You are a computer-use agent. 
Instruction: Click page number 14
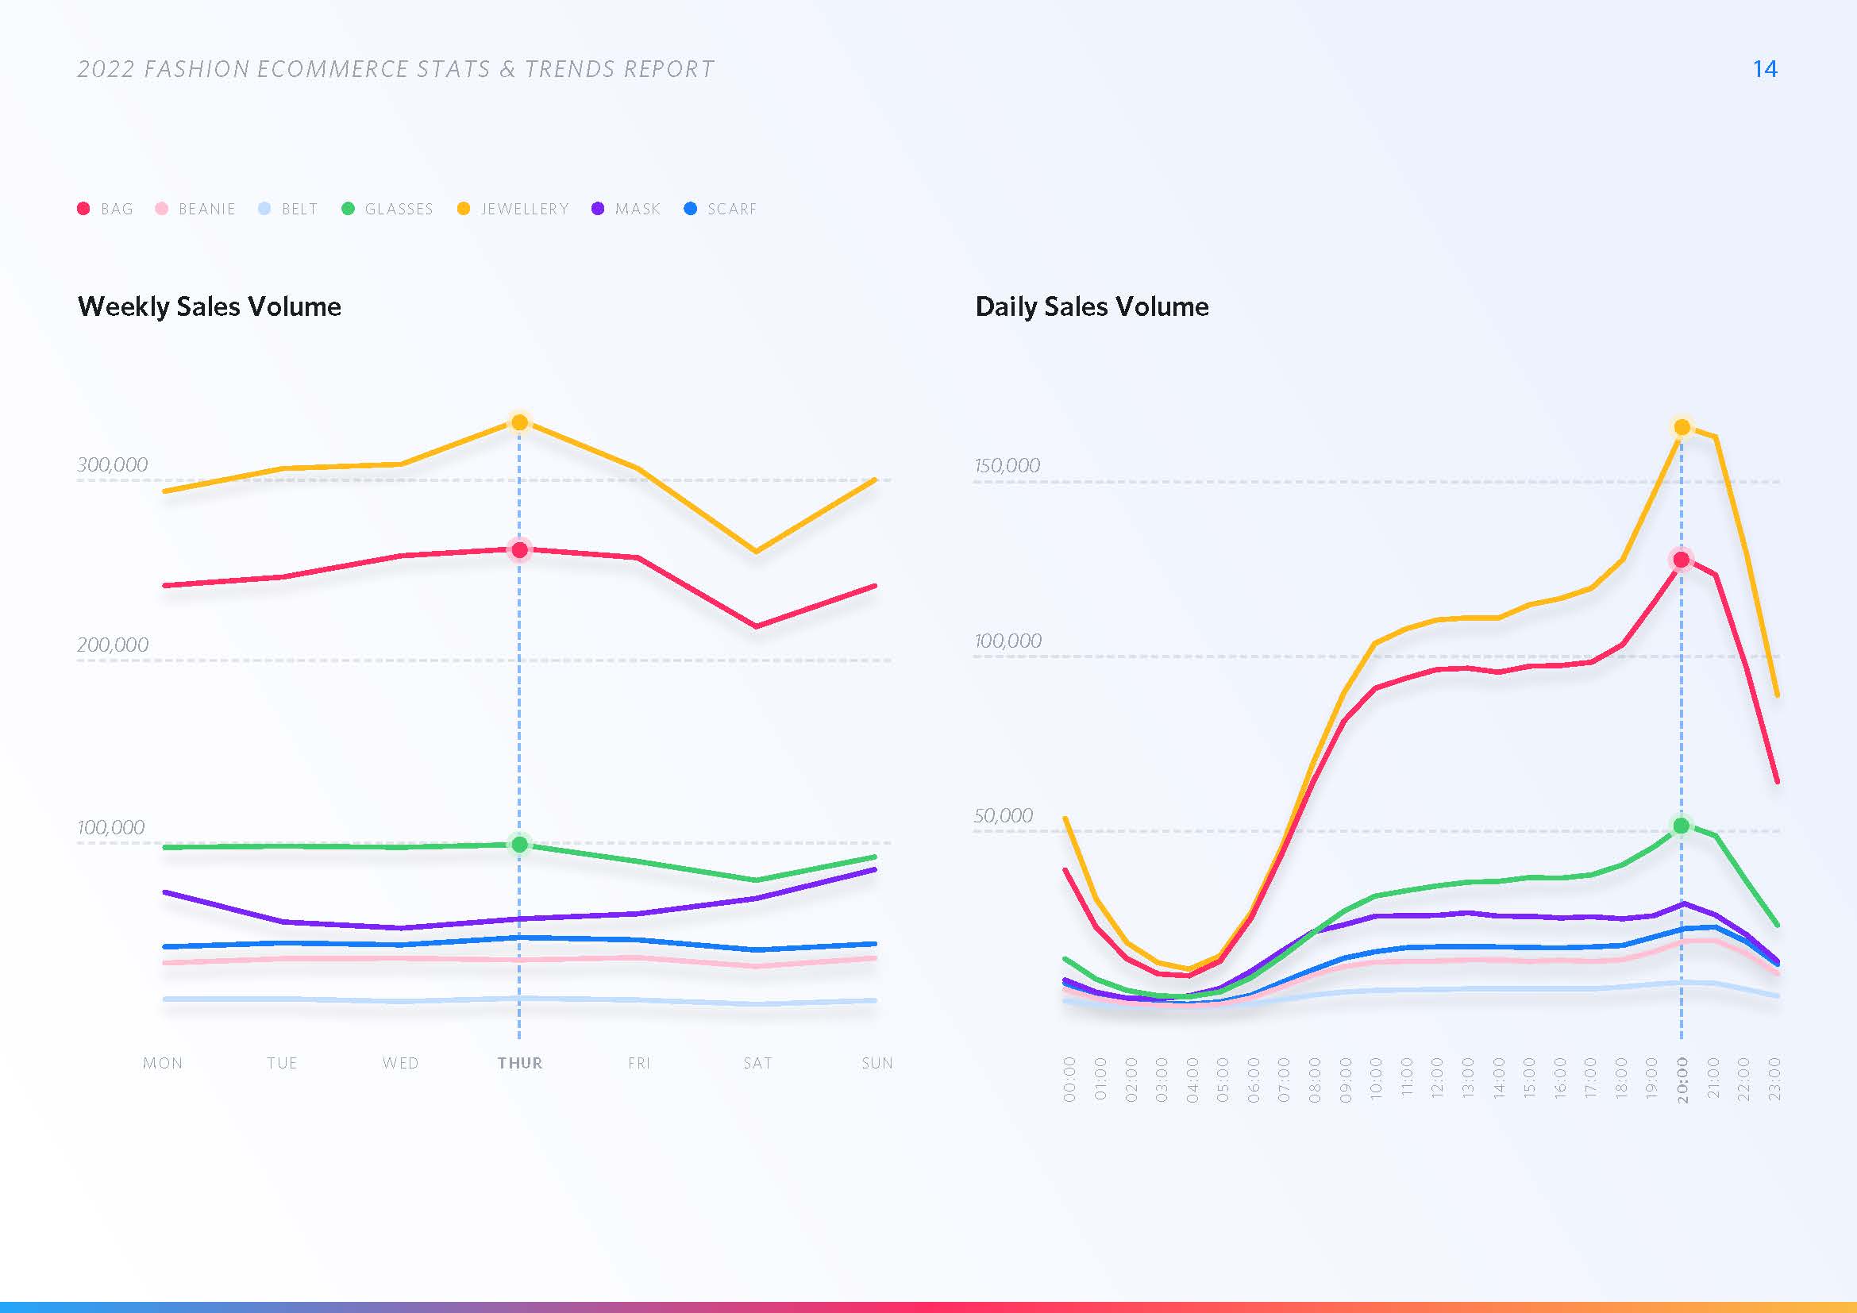tap(1765, 70)
